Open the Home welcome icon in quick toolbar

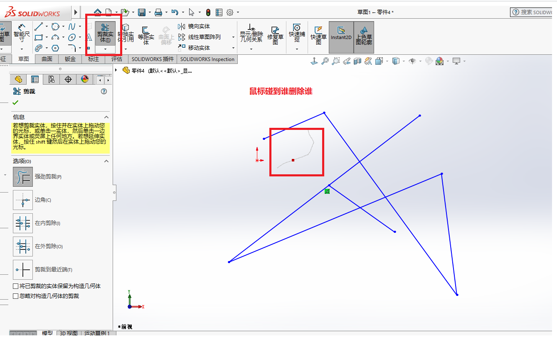pos(98,12)
